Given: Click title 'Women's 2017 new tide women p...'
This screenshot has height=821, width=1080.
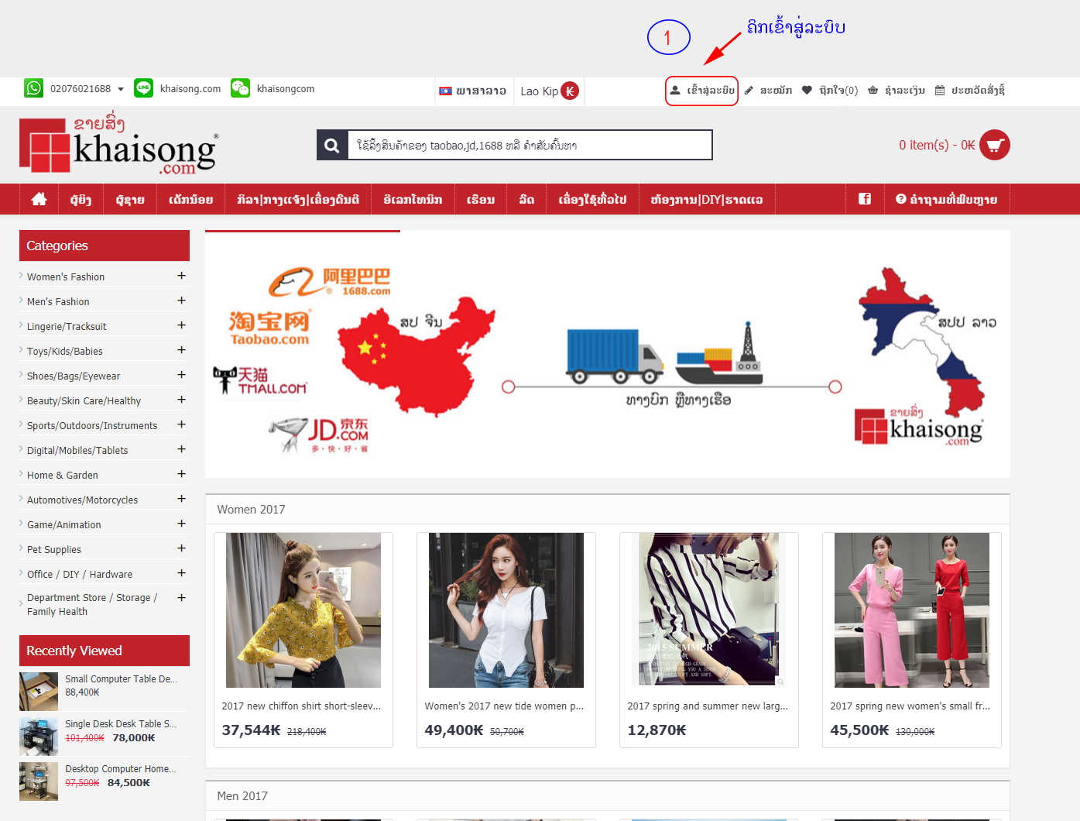Looking at the screenshot, I should point(504,706).
